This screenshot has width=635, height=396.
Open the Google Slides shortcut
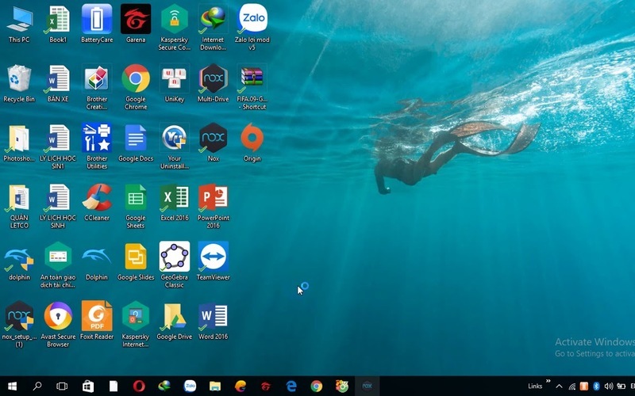pyautogui.click(x=136, y=261)
